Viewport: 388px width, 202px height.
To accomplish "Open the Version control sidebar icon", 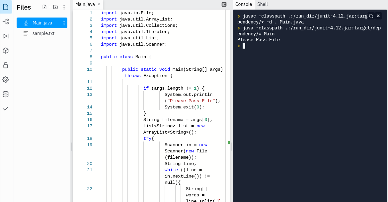I will click(6, 22).
